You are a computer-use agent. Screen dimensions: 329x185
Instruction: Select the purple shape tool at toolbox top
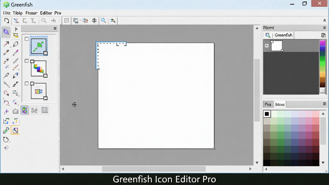(6, 32)
